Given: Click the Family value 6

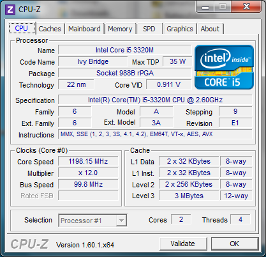Looking at the screenshot, I should (75, 111).
